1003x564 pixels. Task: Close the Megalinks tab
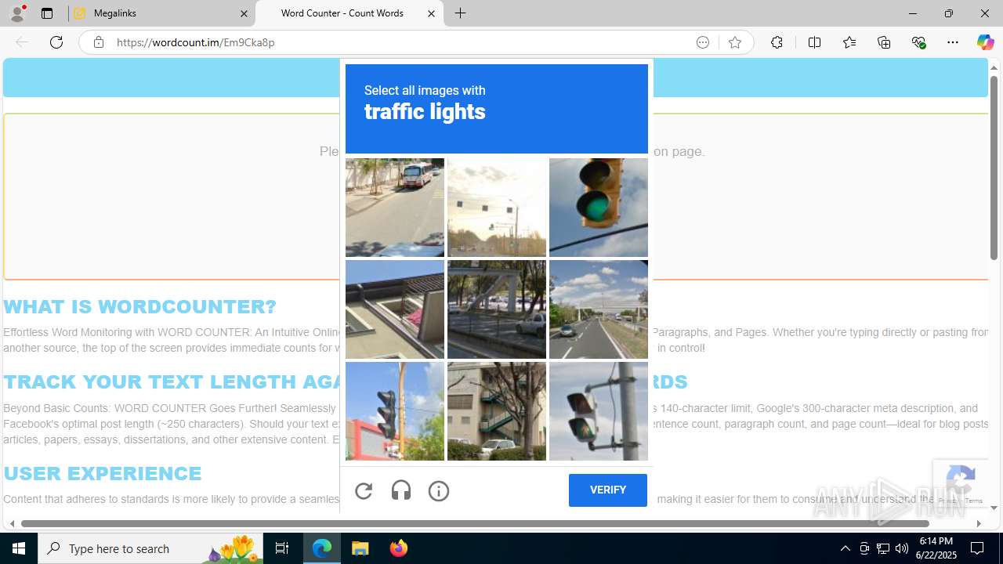click(x=244, y=13)
